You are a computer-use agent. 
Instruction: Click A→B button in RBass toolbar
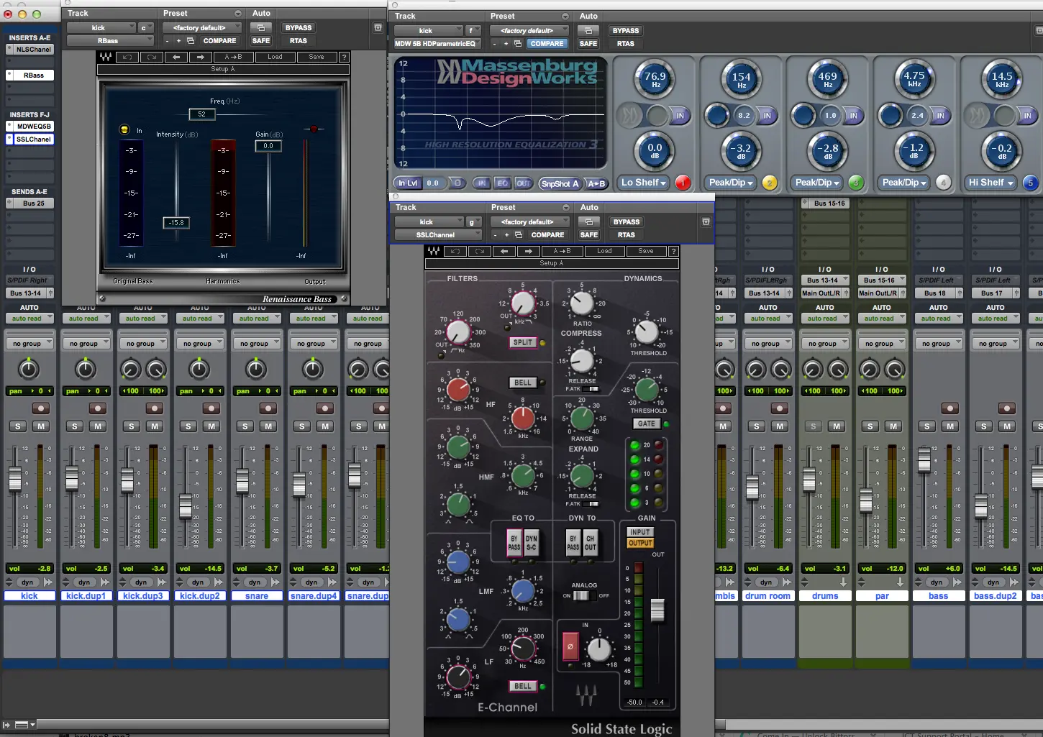coord(234,57)
